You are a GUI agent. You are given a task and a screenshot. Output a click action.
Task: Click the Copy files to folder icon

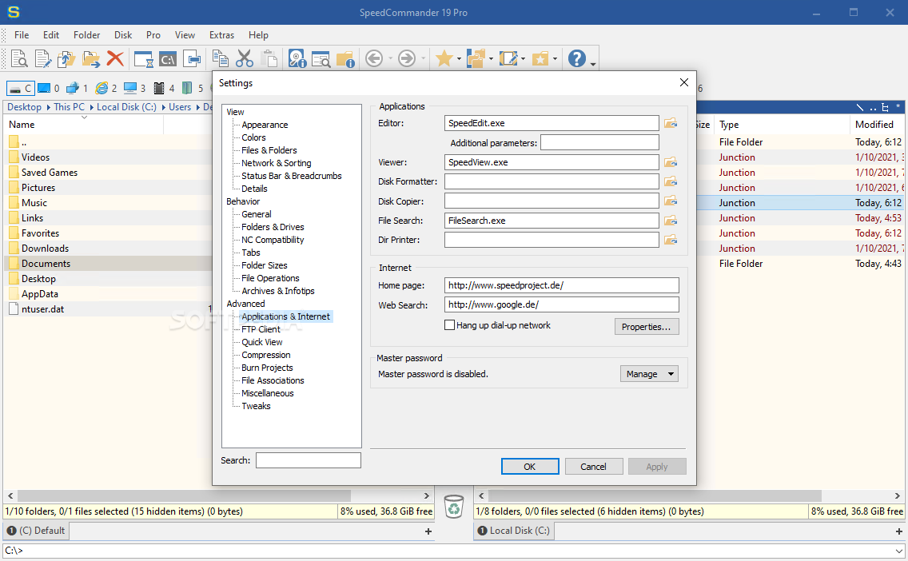pyautogui.click(x=66, y=58)
